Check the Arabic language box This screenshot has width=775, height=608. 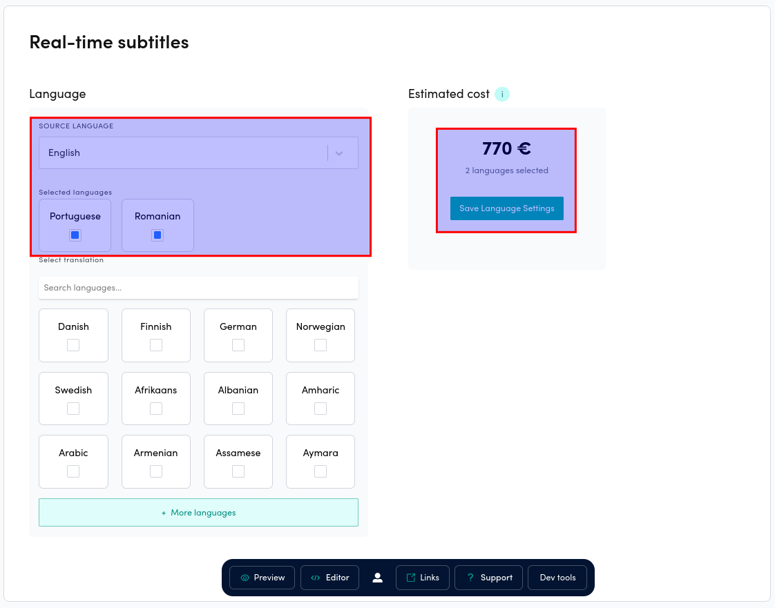pos(73,471)
